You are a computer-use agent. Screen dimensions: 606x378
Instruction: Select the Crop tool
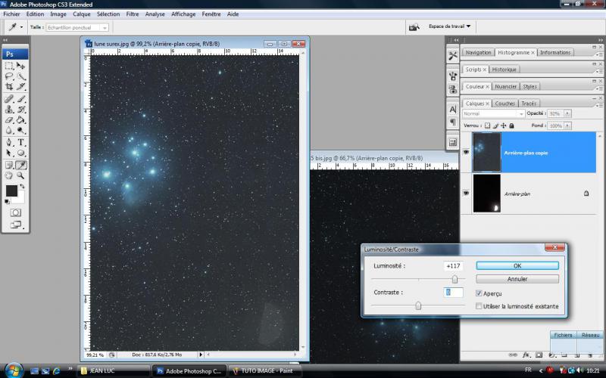click(x=9, y=87)
